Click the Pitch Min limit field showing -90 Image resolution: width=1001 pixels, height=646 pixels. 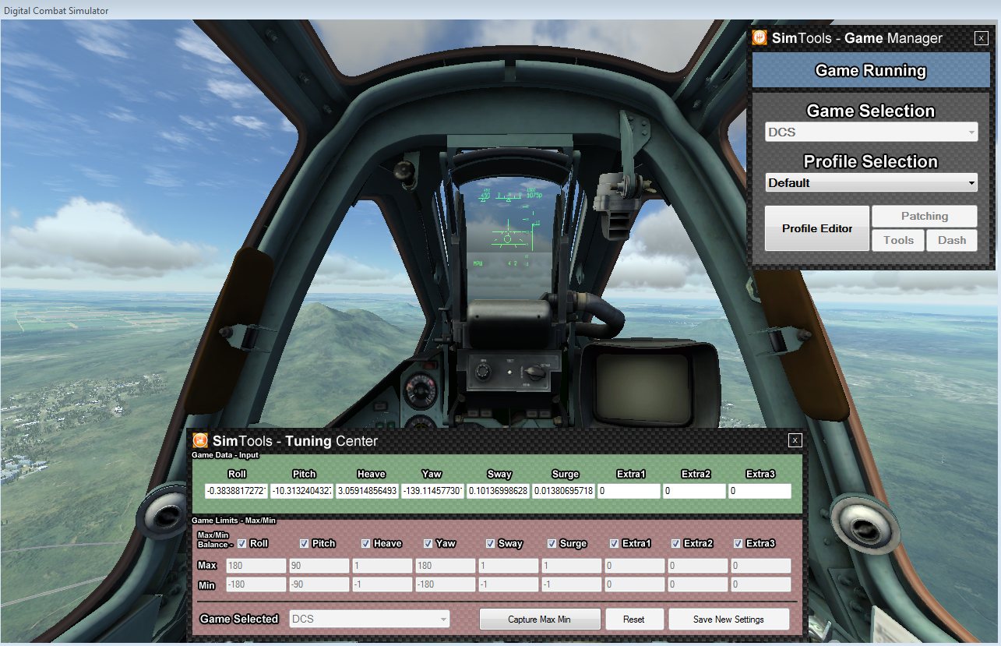point(319,584)
